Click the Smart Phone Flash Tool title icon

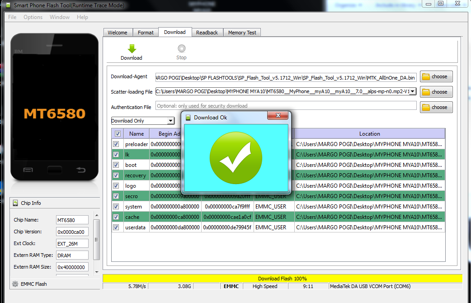8,5
